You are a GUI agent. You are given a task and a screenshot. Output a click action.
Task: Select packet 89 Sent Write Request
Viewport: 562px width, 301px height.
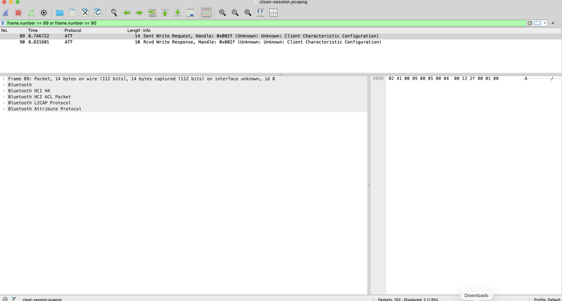click(280, 36)
